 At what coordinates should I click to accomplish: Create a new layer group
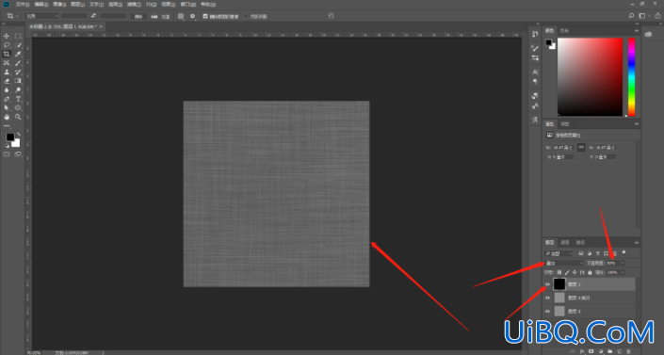pyautogui.click(x=609, y=351)
